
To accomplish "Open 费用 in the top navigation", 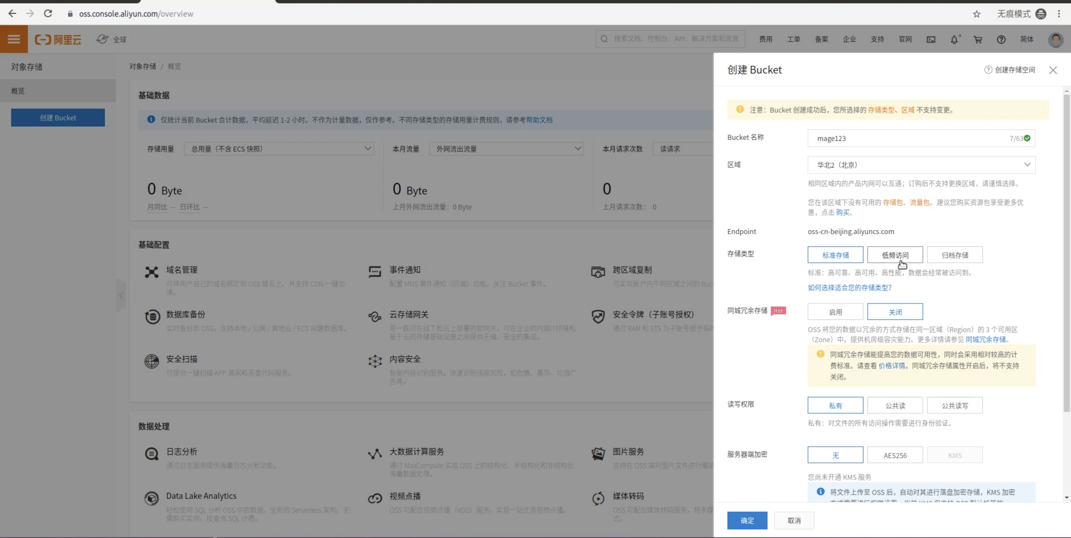I will 765,39.
